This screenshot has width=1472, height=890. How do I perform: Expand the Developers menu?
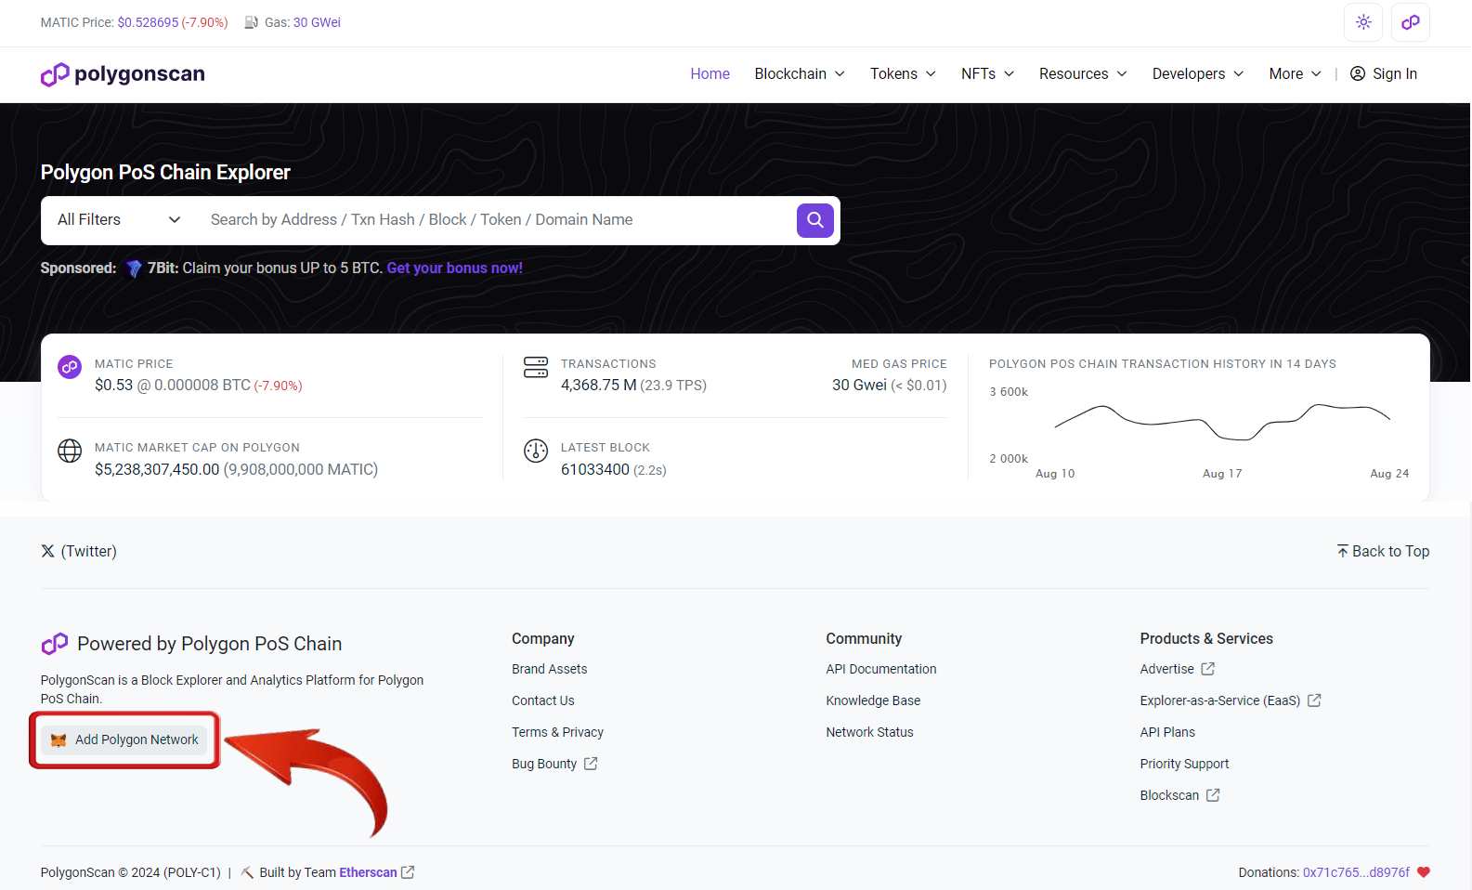pyautogui.click(x=1198, y=74)
